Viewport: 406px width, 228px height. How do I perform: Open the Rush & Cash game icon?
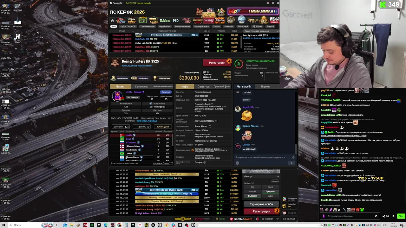[154, 20]
